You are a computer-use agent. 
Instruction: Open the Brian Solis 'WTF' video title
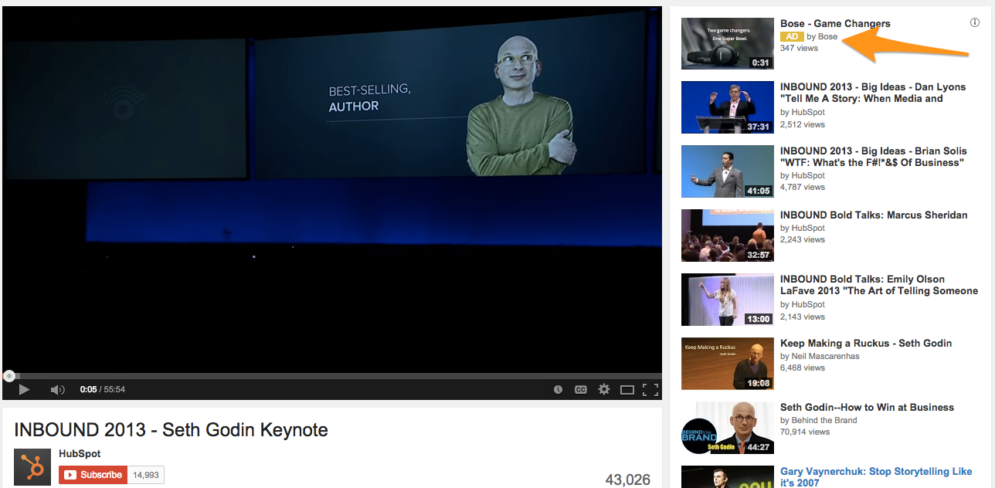[x=874, y=157]
